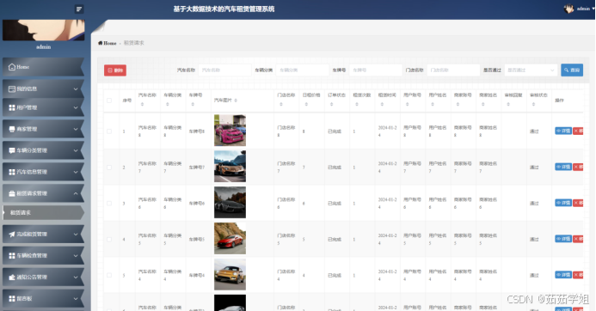This screenshot has width=596, height=311.
Task: Sort table by 用户账号 column arrows
Action: click(x=407, y=104)
